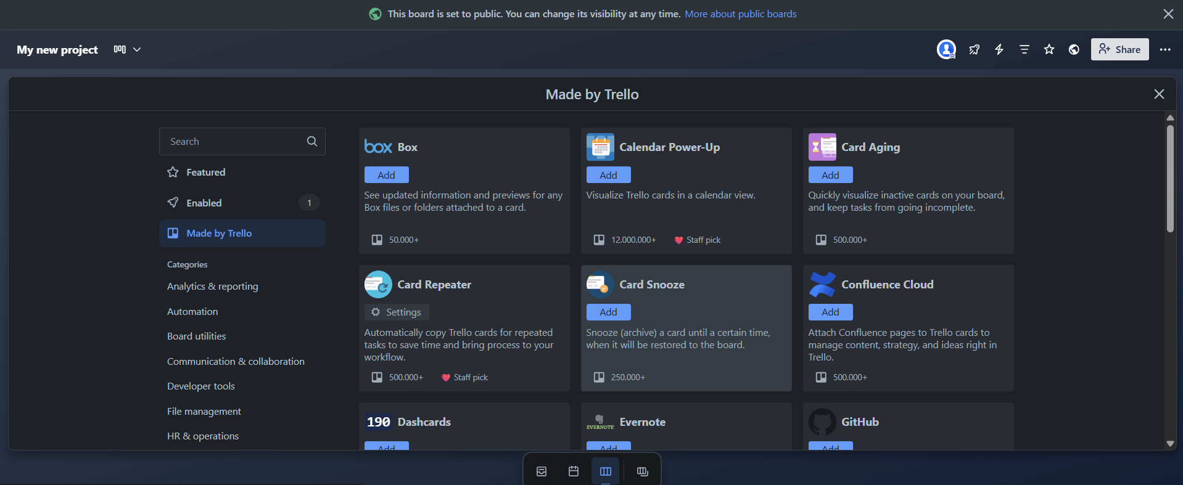Add the Card Aging power-up
The width and height of the screenshot is (1183, 485).
pos(831,175)
